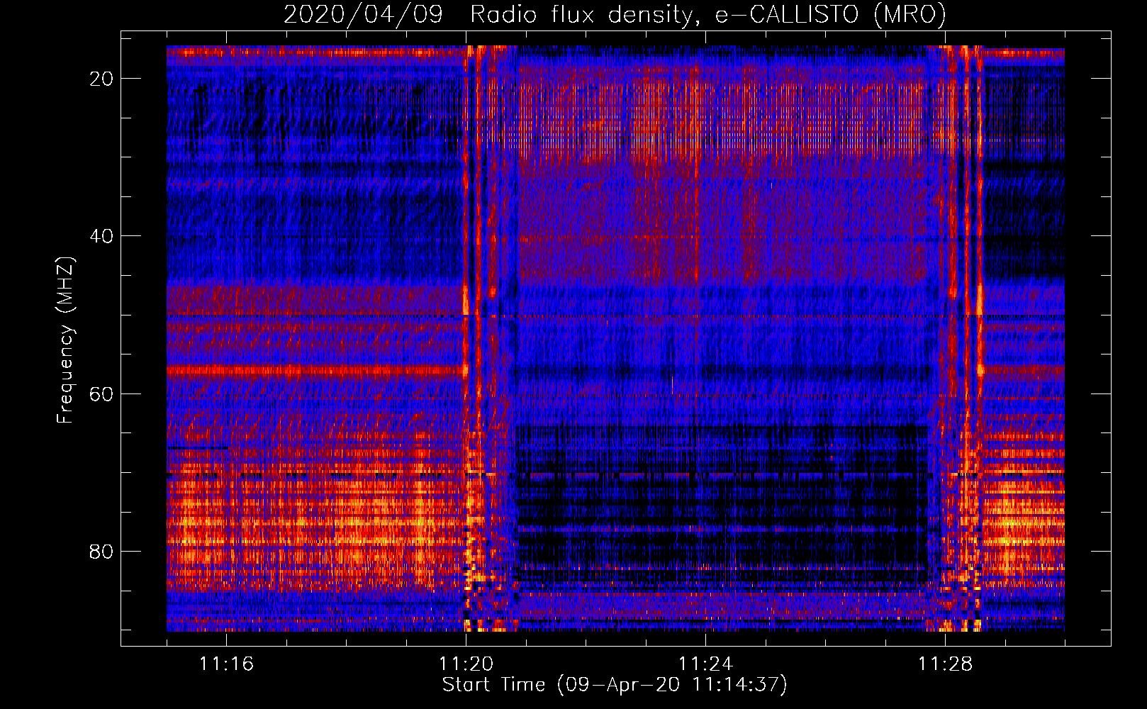Click the '20' frequency tick label
1147x709 pixels.
(x=101, y=79)
